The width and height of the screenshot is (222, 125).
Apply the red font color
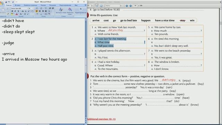pyautogui.click(x=17, y=14)
